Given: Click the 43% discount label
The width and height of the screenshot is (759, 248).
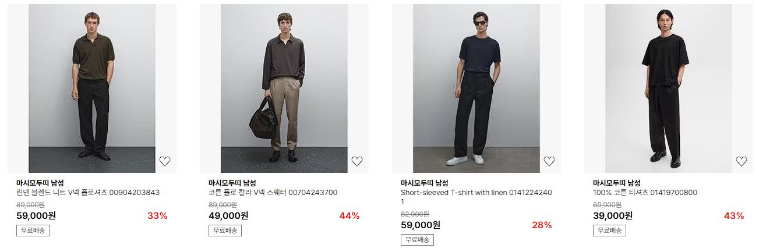Looking at the screenshot, I should (734, 216).
